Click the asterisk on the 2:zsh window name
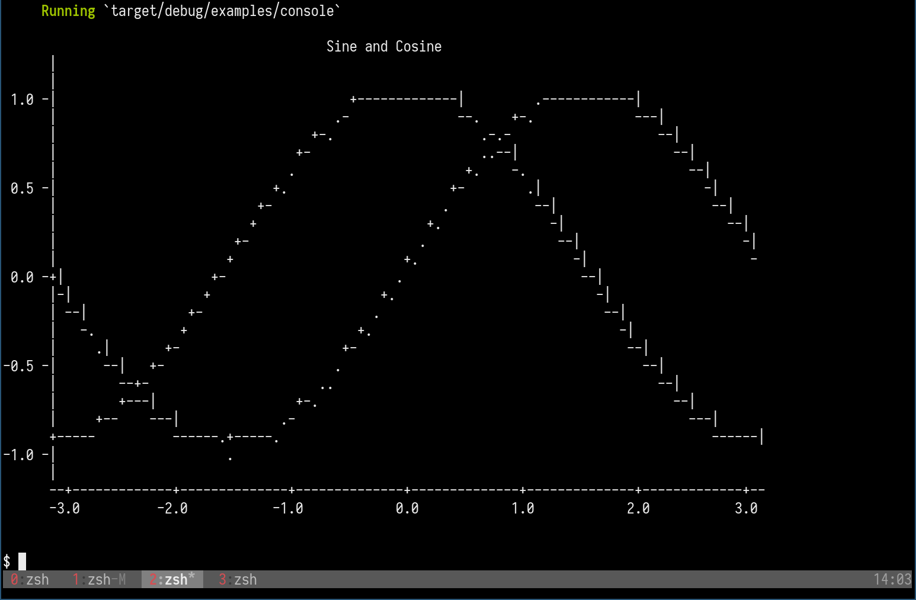This screenshot has height=600, width=916. coord(191,575)
